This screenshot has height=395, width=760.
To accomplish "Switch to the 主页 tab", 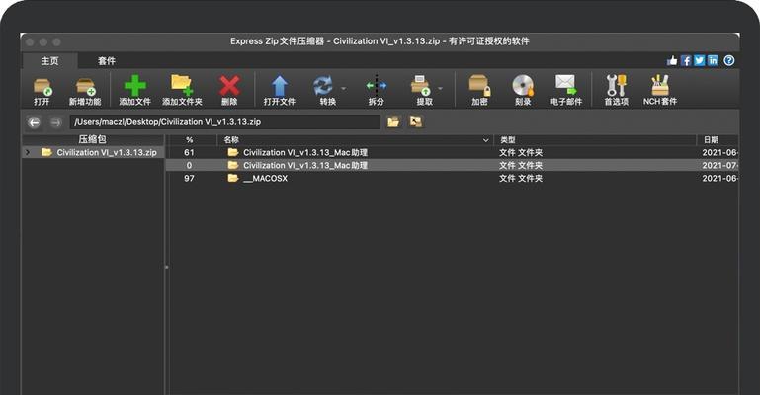I will click(50, 61).
